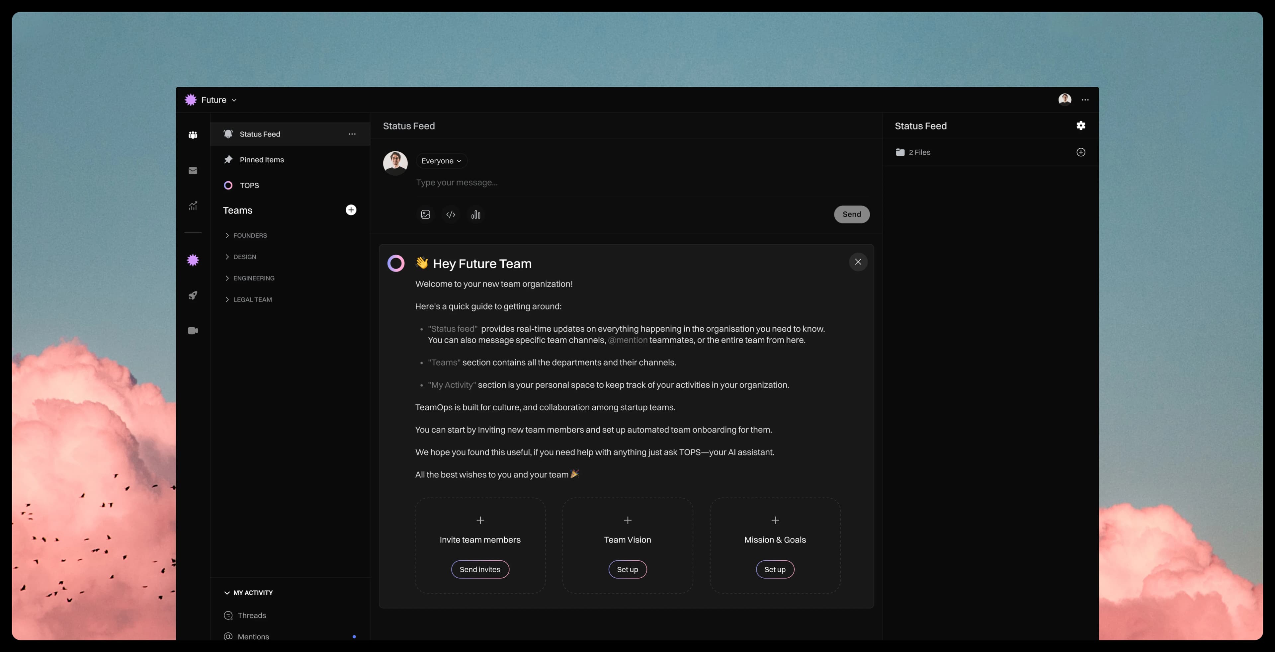Viewport: 1275px width, 652px height.
Task: Open the Rocket icon in the left rail
Action: pos(193,295)
